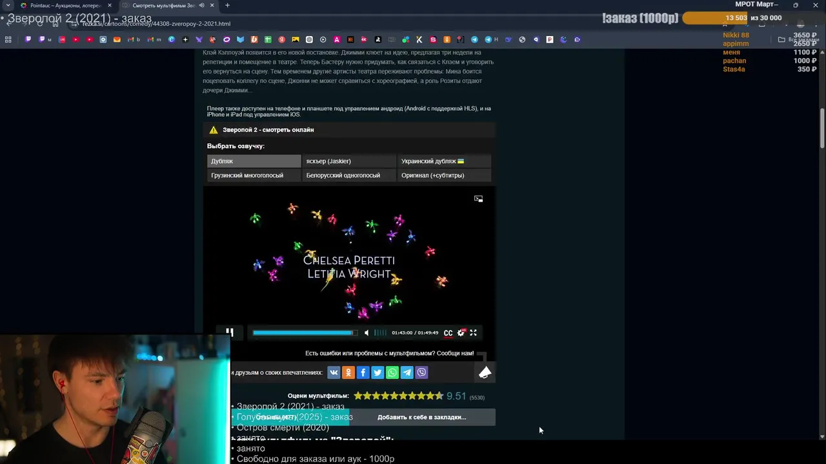Image resolution: width=826 pixels, height=464 pixels.
Task: Open subtitles with the CC icon
Action: (448, 333)
